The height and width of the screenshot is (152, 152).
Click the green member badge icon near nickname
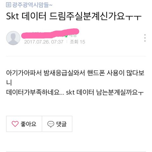pos(66,36)
